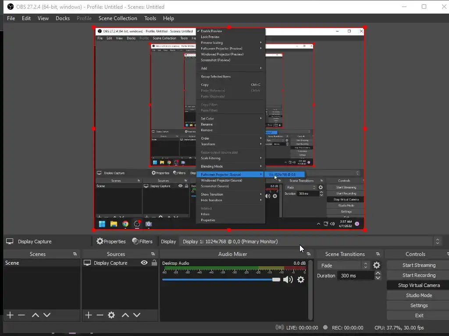Open the Help menu
Image resolution: width=449 pixels, height=336 pixels.
168,18
